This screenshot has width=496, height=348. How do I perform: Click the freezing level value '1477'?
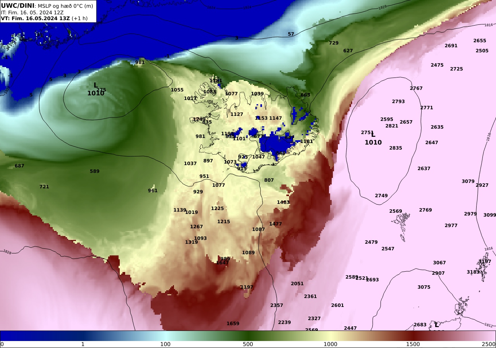pyautogui.click(x=276, y=224)
